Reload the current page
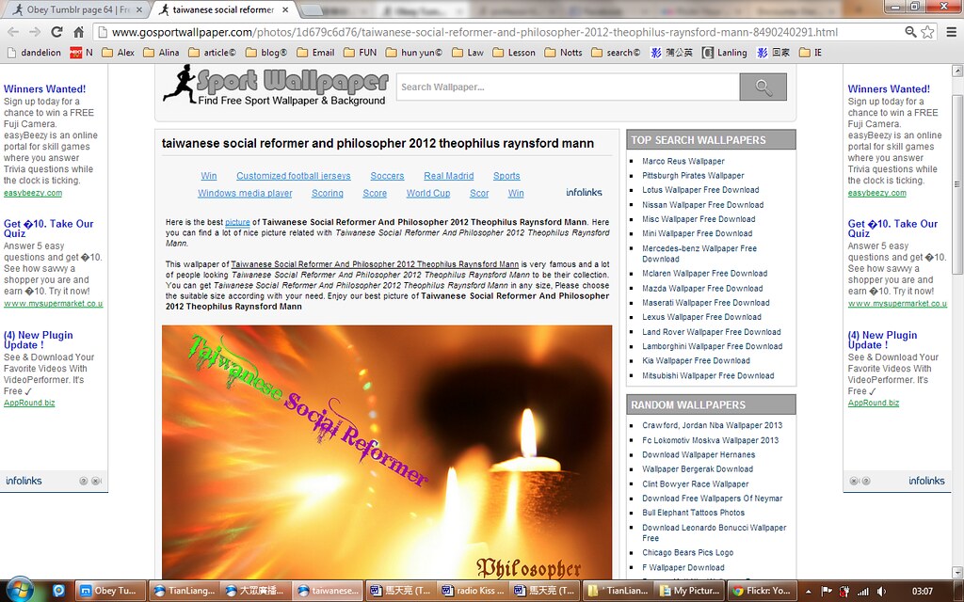The width and height of the screenshot is (964, 602). (x=56, y=32)
